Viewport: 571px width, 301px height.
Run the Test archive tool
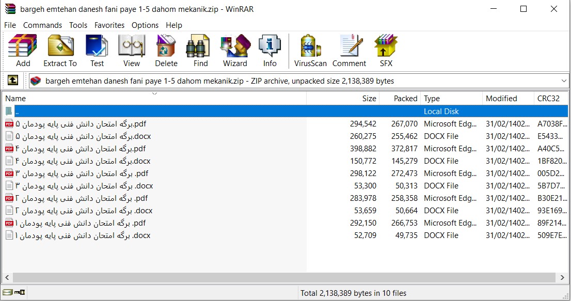[97, 51]
